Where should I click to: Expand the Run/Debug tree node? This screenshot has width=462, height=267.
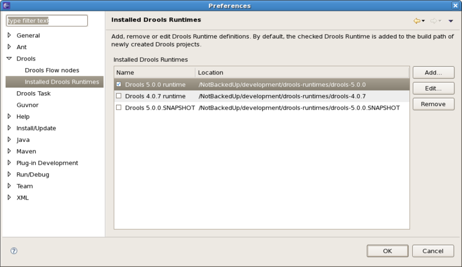pos(9,174)
